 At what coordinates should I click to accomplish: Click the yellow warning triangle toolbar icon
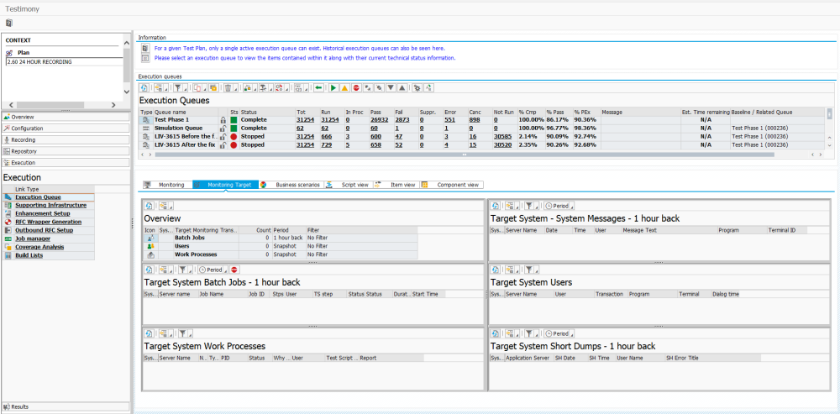click(x=344, y=87)
